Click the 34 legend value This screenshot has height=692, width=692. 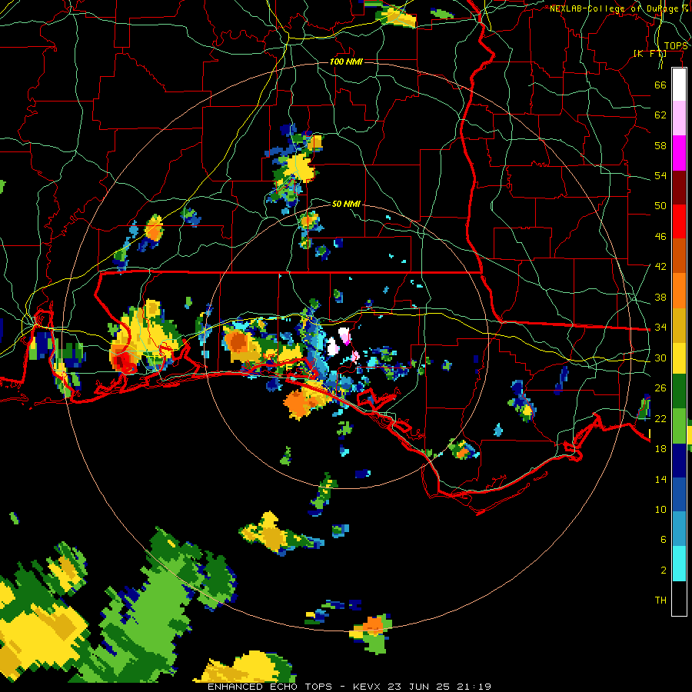(x=660, y=328)
